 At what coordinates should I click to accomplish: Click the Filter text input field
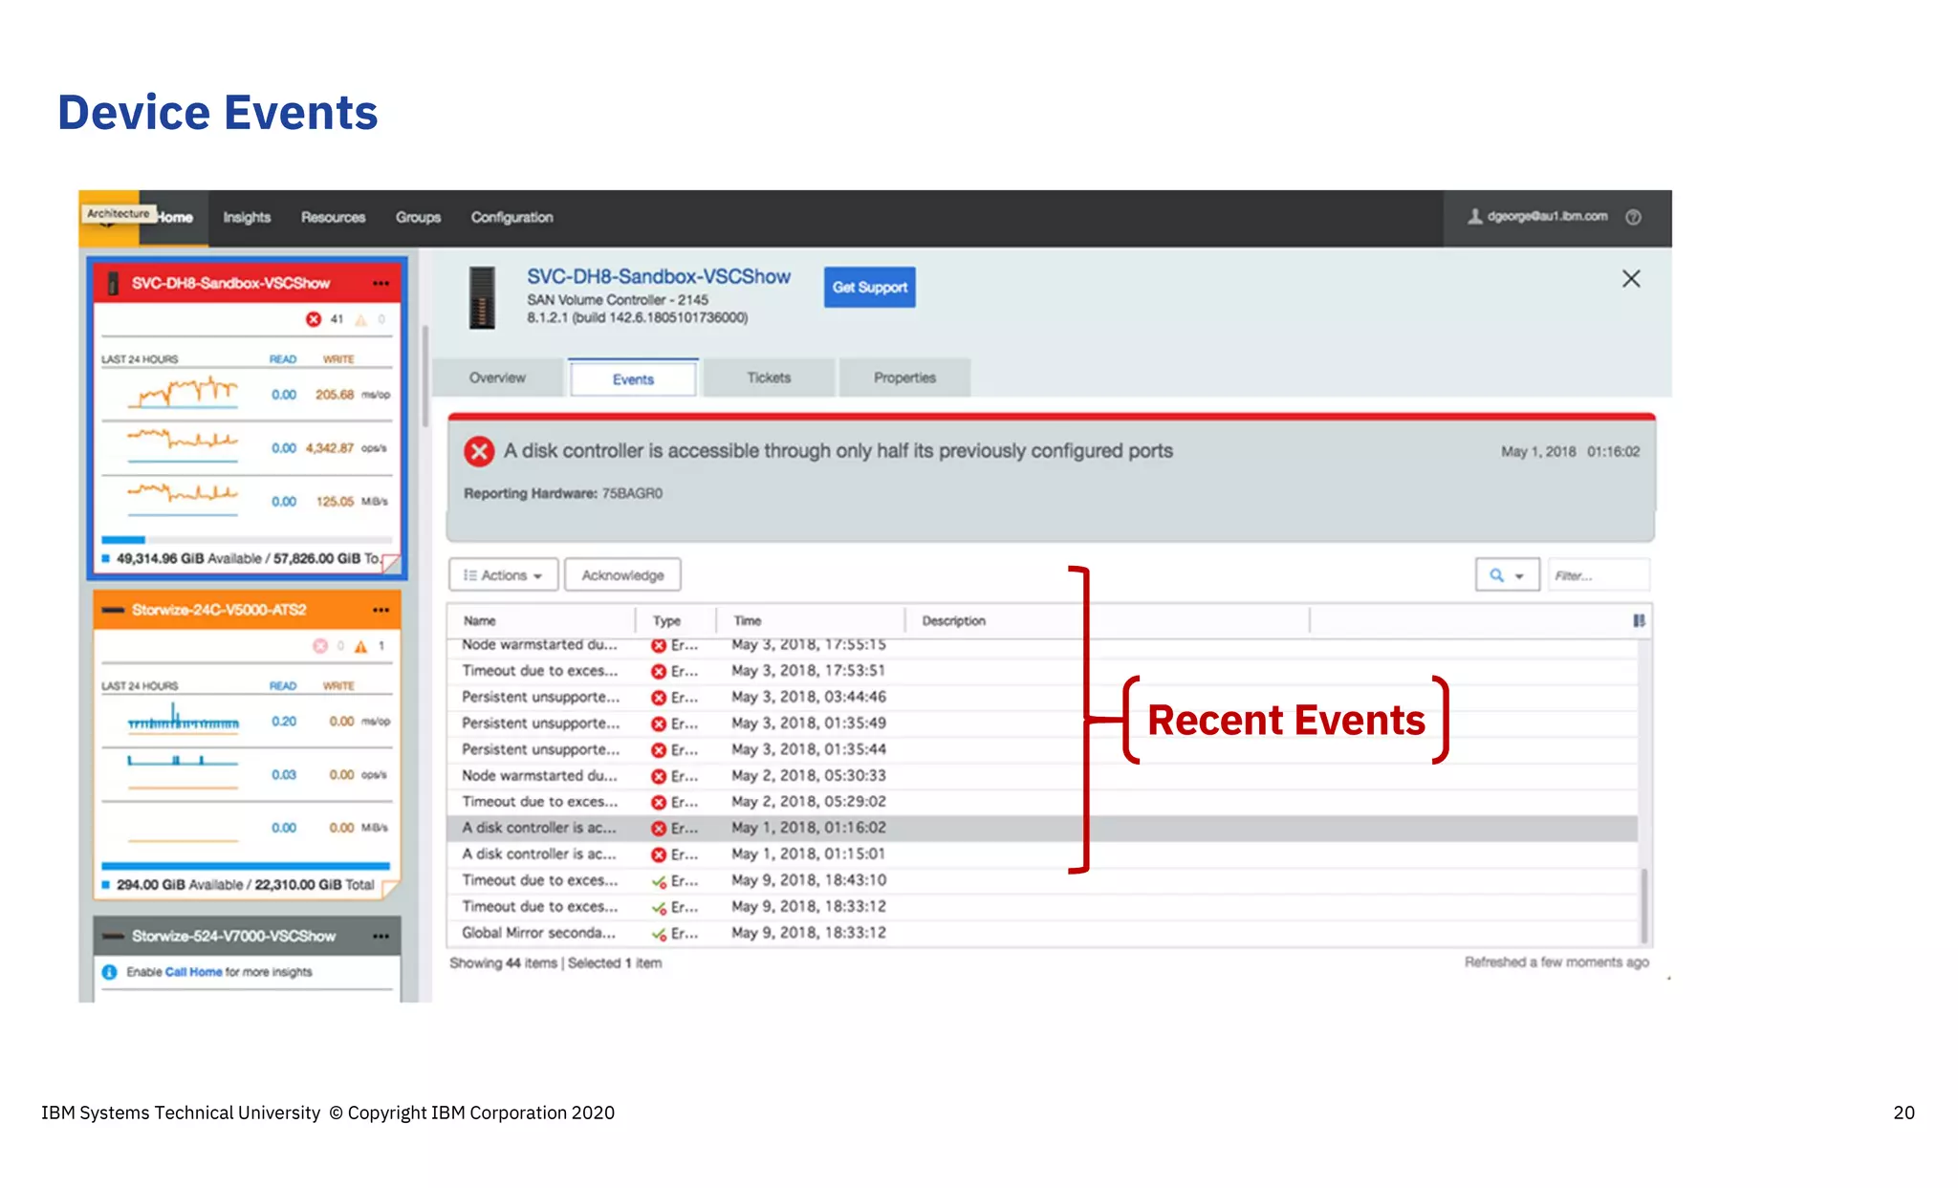1598,575
